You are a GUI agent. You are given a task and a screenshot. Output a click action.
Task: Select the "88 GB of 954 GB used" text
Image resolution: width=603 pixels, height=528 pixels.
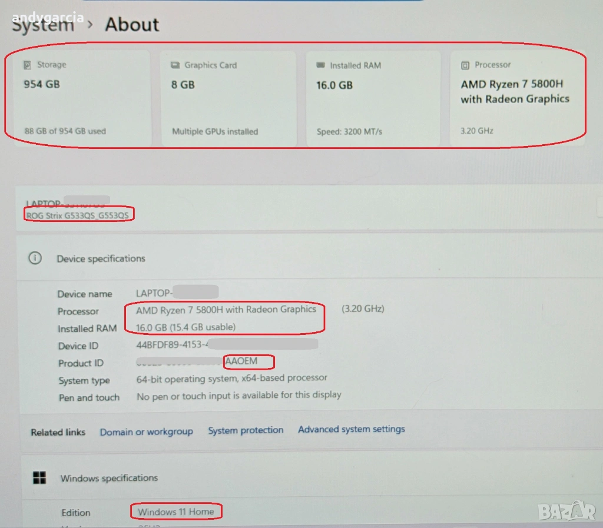point(65,131)
